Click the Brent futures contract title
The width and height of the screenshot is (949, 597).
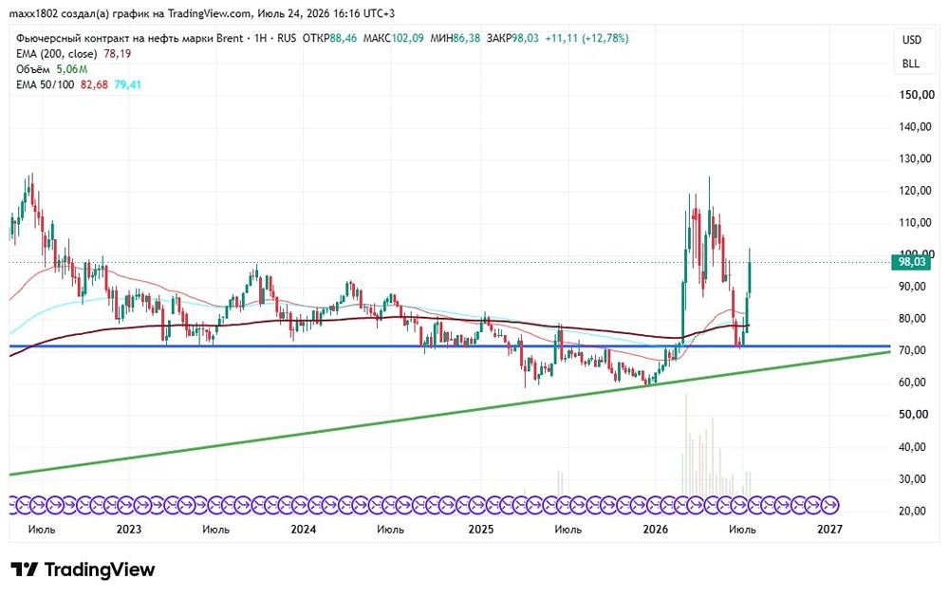point(129,38)
